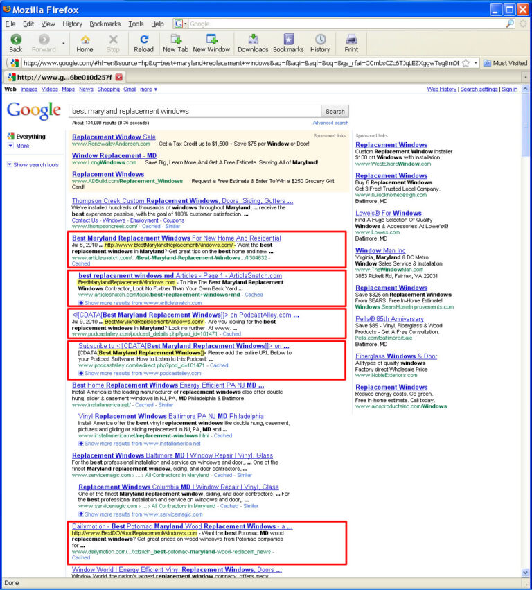Click the Forward navigation arrow icon

(44, 39)
